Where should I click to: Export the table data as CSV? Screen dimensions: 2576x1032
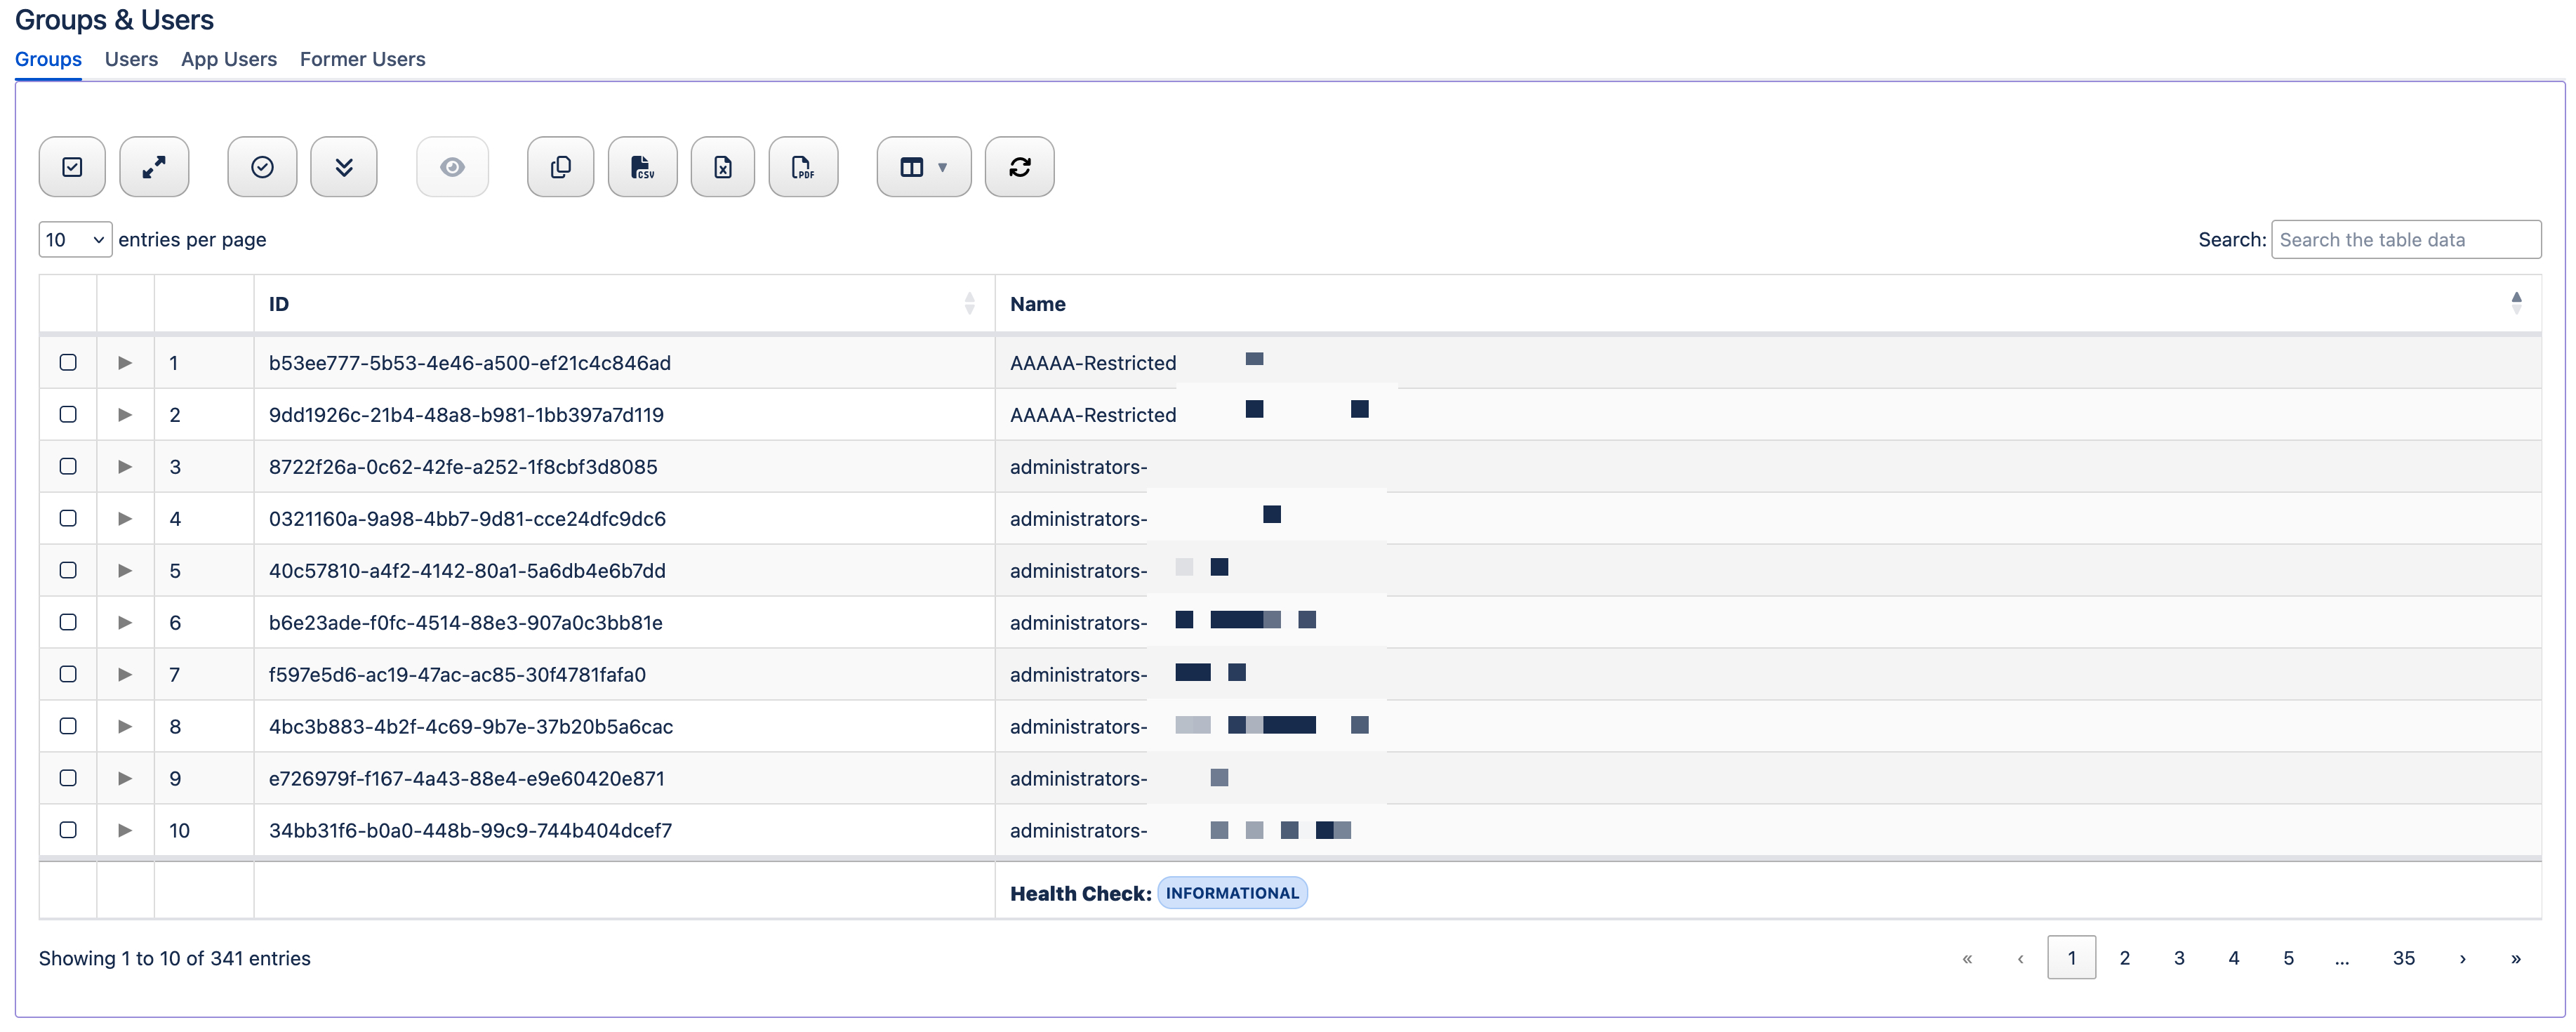(643, 167)
